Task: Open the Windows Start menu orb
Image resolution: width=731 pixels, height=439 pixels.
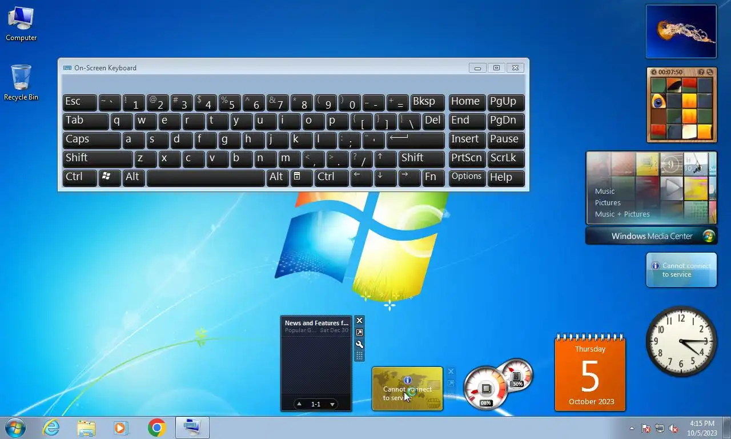Action: 15,428
